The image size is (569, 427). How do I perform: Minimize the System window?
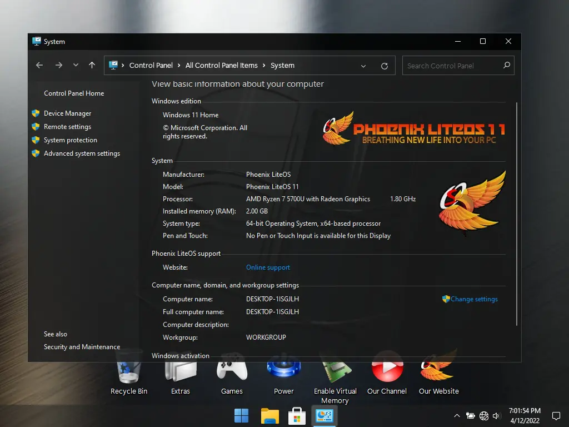458,41
